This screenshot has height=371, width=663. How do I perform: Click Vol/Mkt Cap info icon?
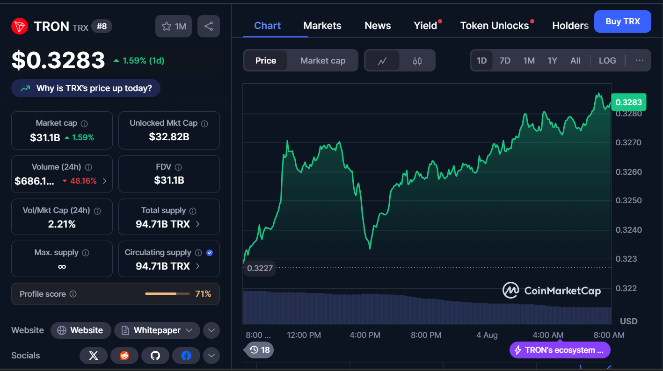pyautogui.click(x=97, y=211)
